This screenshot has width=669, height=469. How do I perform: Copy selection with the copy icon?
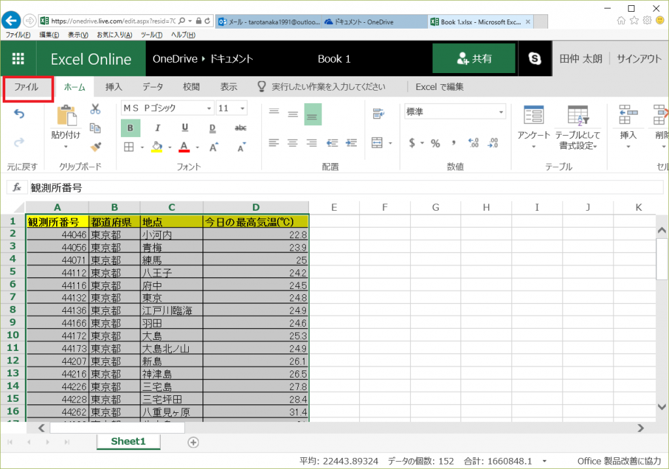coord(95,128)
